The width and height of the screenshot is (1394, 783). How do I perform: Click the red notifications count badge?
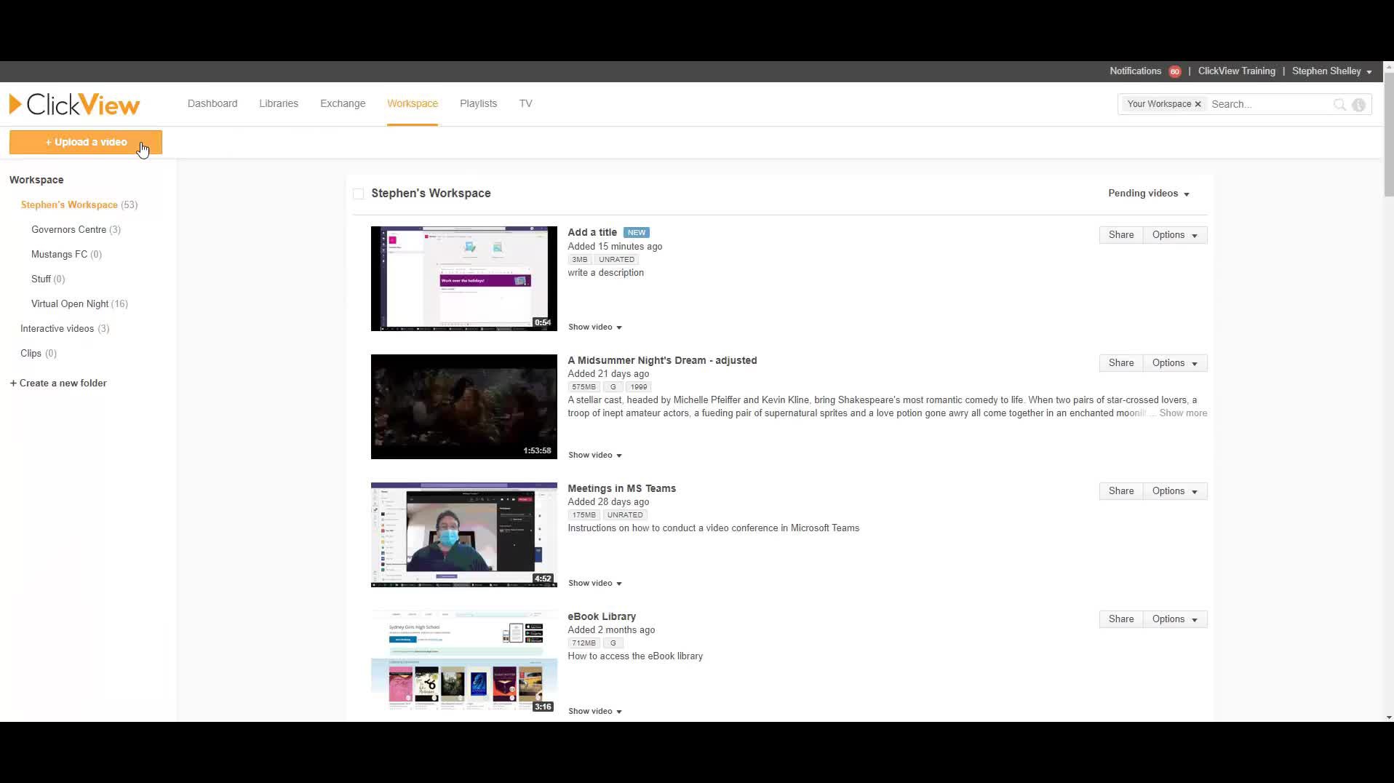(x=1174, y=71)
